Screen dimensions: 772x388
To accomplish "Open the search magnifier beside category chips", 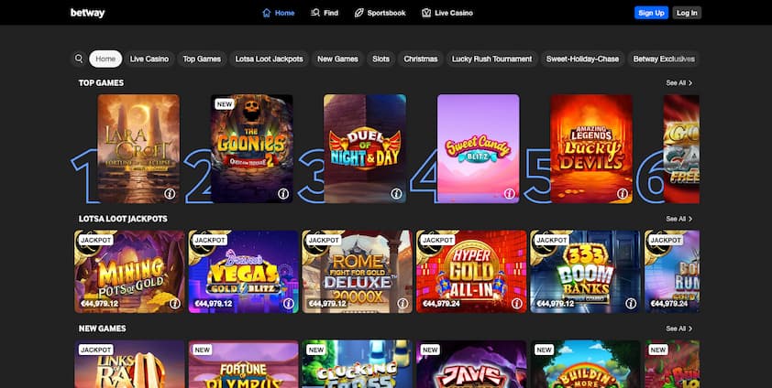I will (x=79, y=59).
